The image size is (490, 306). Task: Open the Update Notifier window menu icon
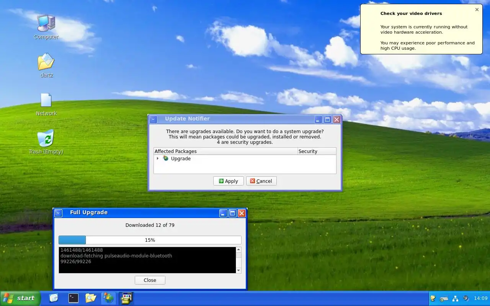(153, 119)
